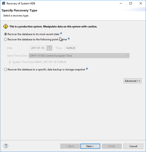Click the Finish button
146x152 pixels.
click(x=112, y=146)
